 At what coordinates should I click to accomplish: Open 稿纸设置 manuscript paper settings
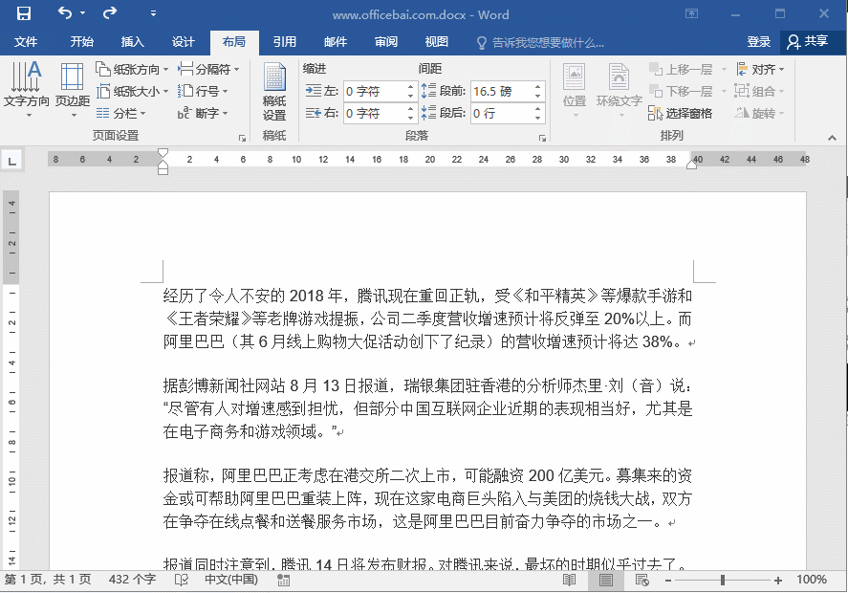(274, 92)
